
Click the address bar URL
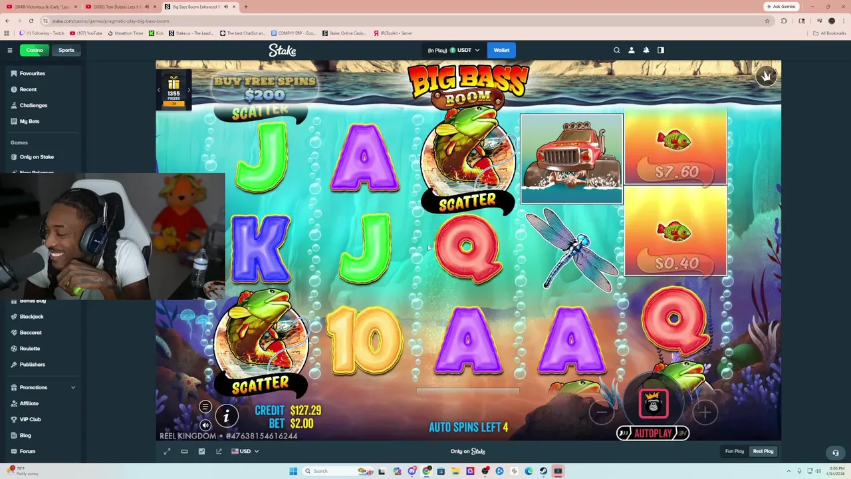110,21
